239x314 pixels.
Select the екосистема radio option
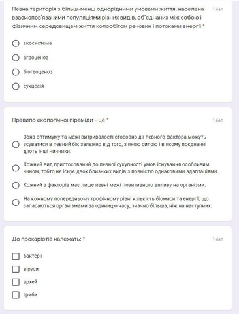click(16, 43)
